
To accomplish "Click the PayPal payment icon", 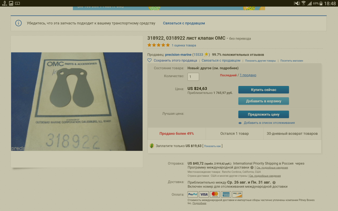I will pos(193,194).
